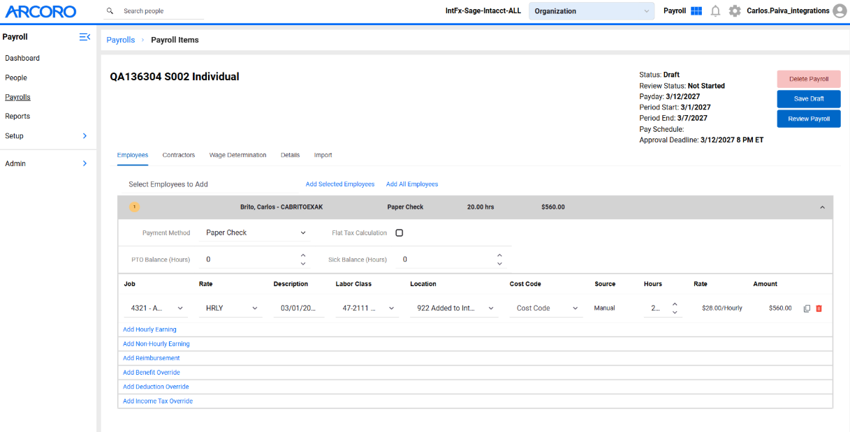Switch to the Details tab
The height and width of the screenshot is (432, 850).
click(x=290, y=155)
